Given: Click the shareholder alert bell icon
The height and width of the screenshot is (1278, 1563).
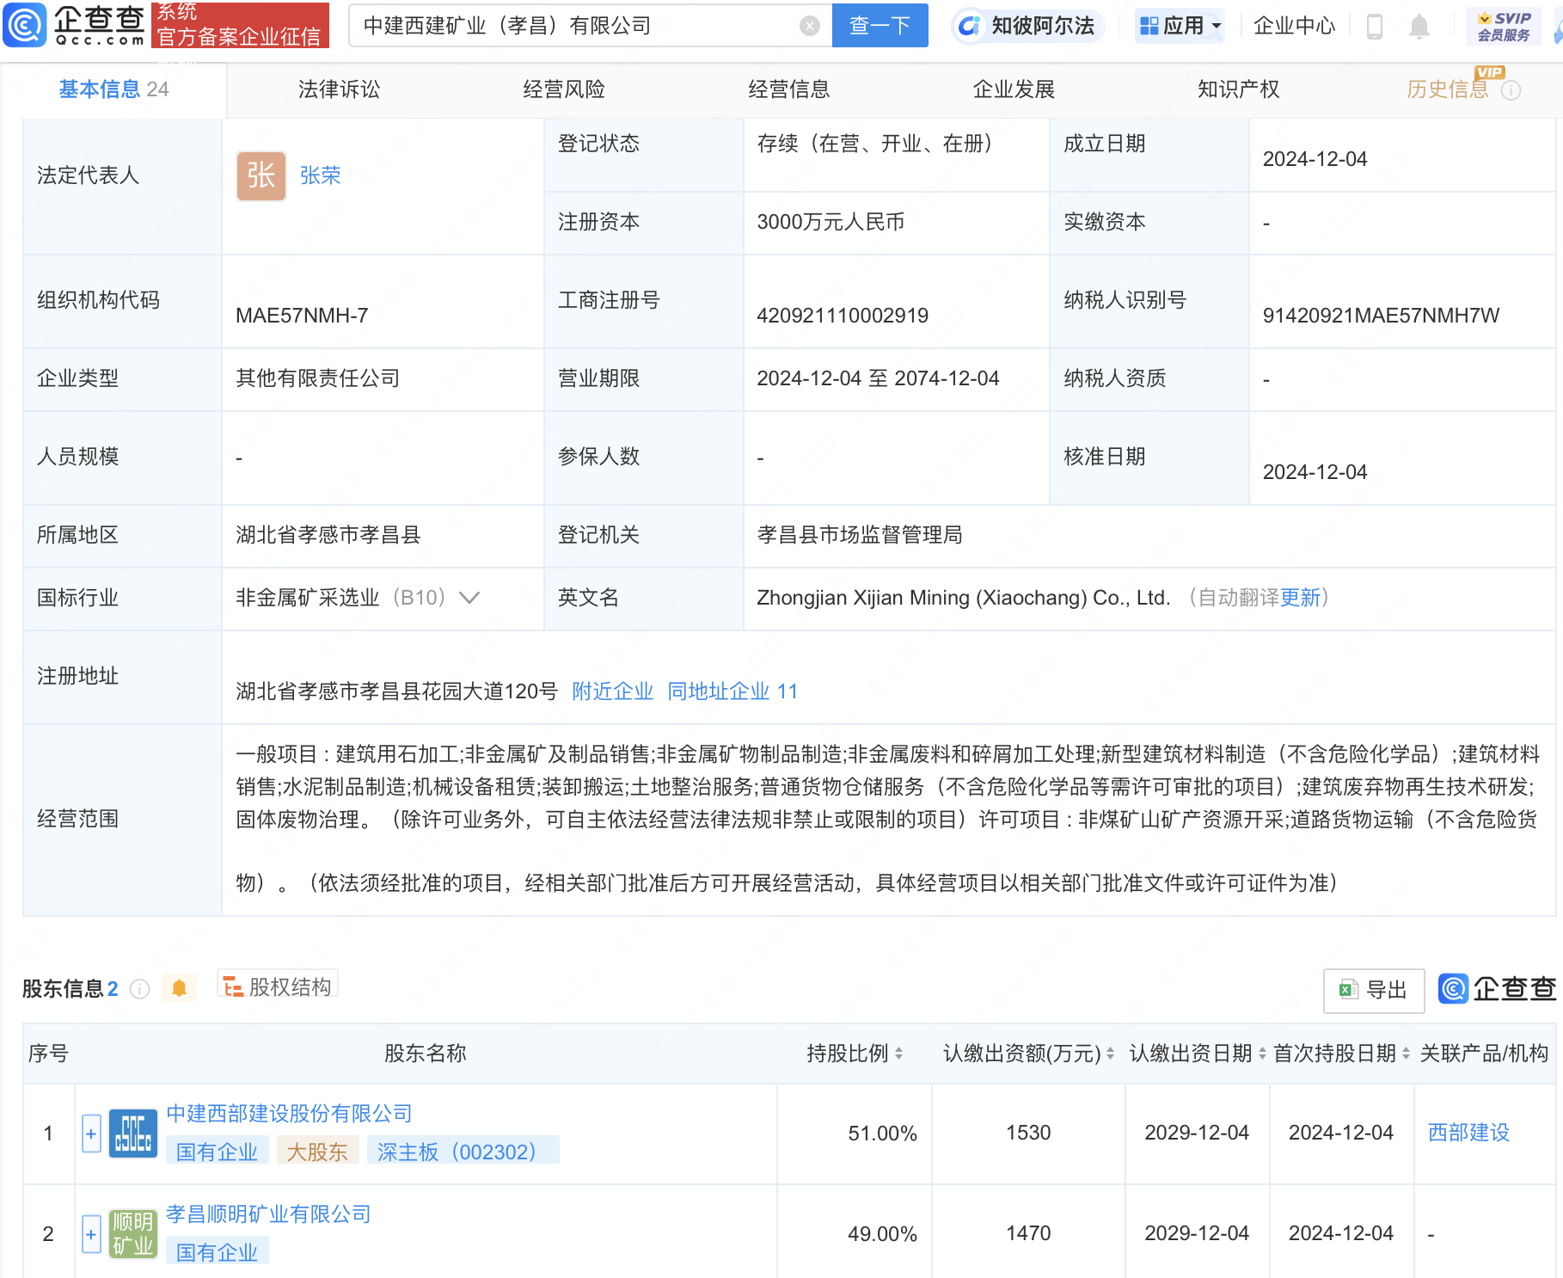Looking at the screenshot, I should [x=179, y=988].
